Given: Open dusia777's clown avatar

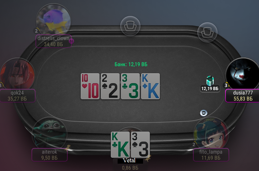Looking at the screenshot, I should click(243, 73).
